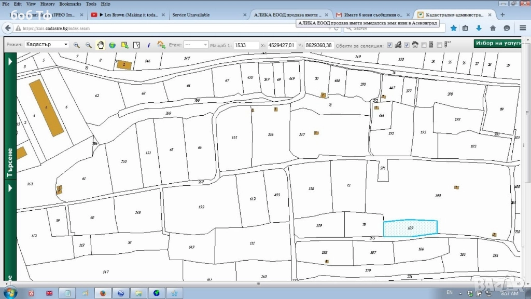Expand the Търсене side panel arrow
The height and width of the screenshot is (299, 531).
tap(9, 62)
